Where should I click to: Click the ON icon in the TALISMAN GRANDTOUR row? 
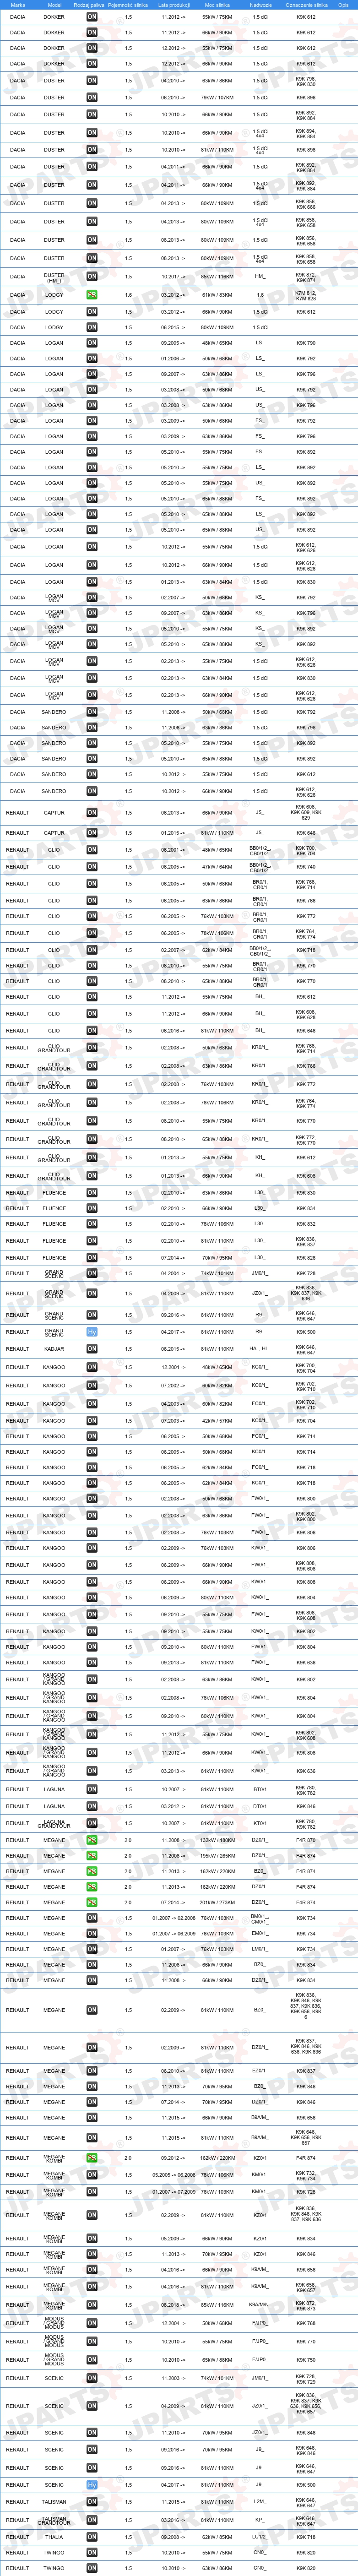coord(92,2521)
